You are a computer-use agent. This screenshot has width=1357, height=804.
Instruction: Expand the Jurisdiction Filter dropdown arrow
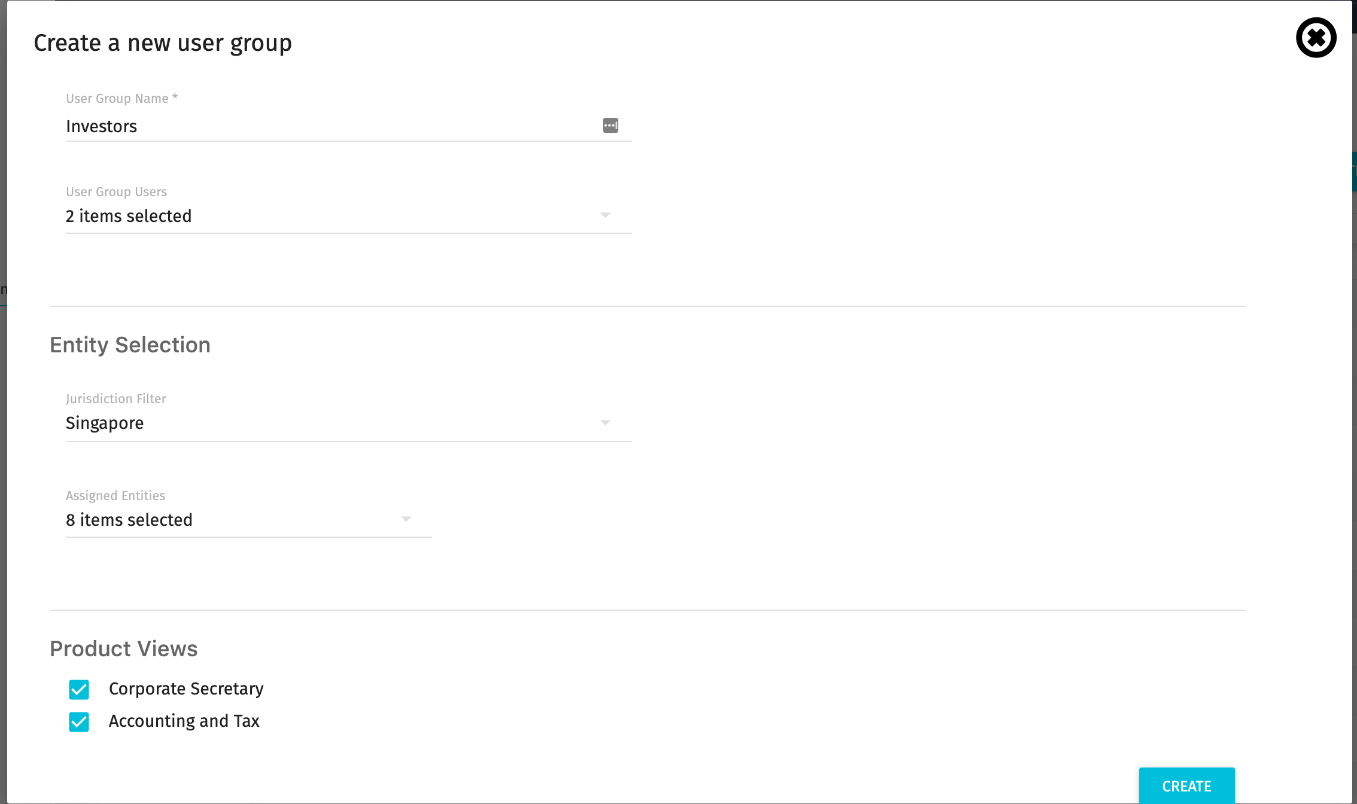(606, 423)
